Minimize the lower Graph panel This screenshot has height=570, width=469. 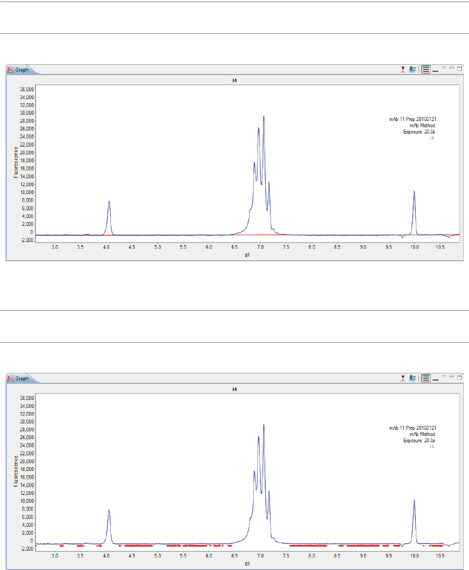tap(452, 376)
